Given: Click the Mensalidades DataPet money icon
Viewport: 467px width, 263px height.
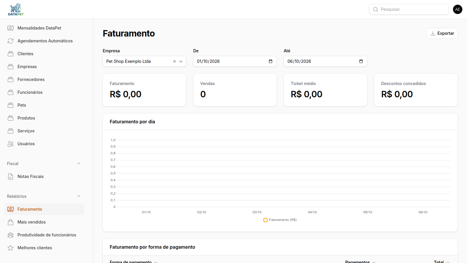Looking at the screenshot, I should (x=11, y=28).
